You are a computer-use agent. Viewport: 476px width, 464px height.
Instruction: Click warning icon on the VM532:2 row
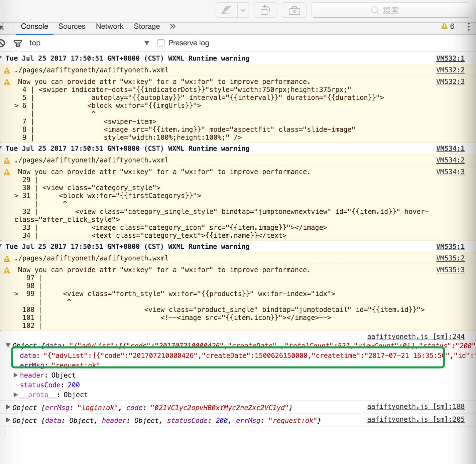[x=7, y=70]
